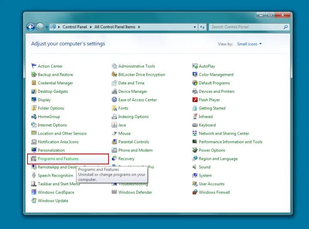Open the Default Programs icon
309x229 pixels.
(195, 83)
